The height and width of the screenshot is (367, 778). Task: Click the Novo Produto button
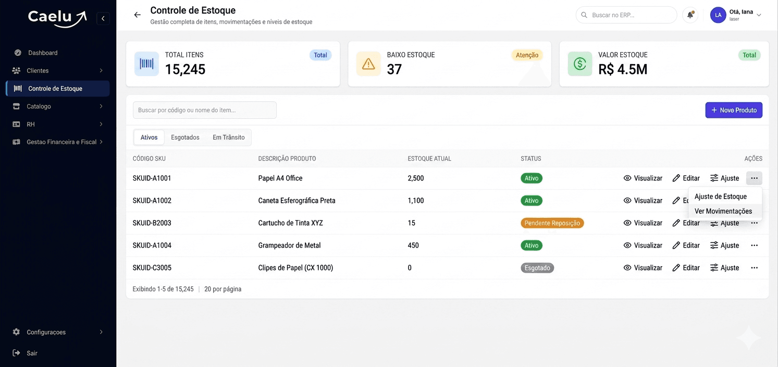point(734,110)
